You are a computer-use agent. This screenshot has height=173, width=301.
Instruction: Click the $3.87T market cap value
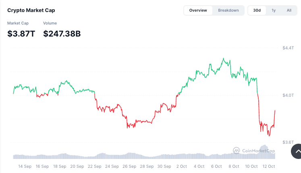[x=21, y=34]
